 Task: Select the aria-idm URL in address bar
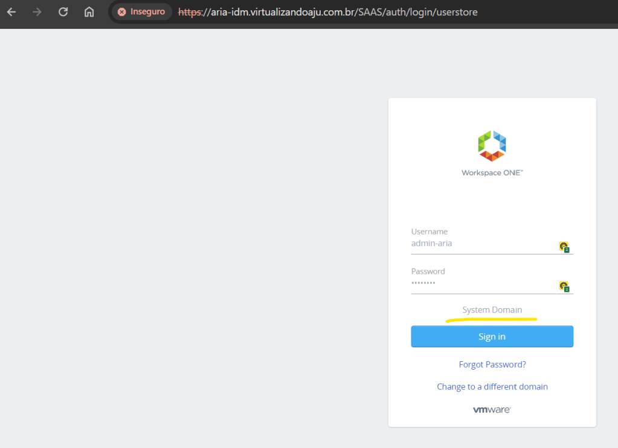pos(338,12)
